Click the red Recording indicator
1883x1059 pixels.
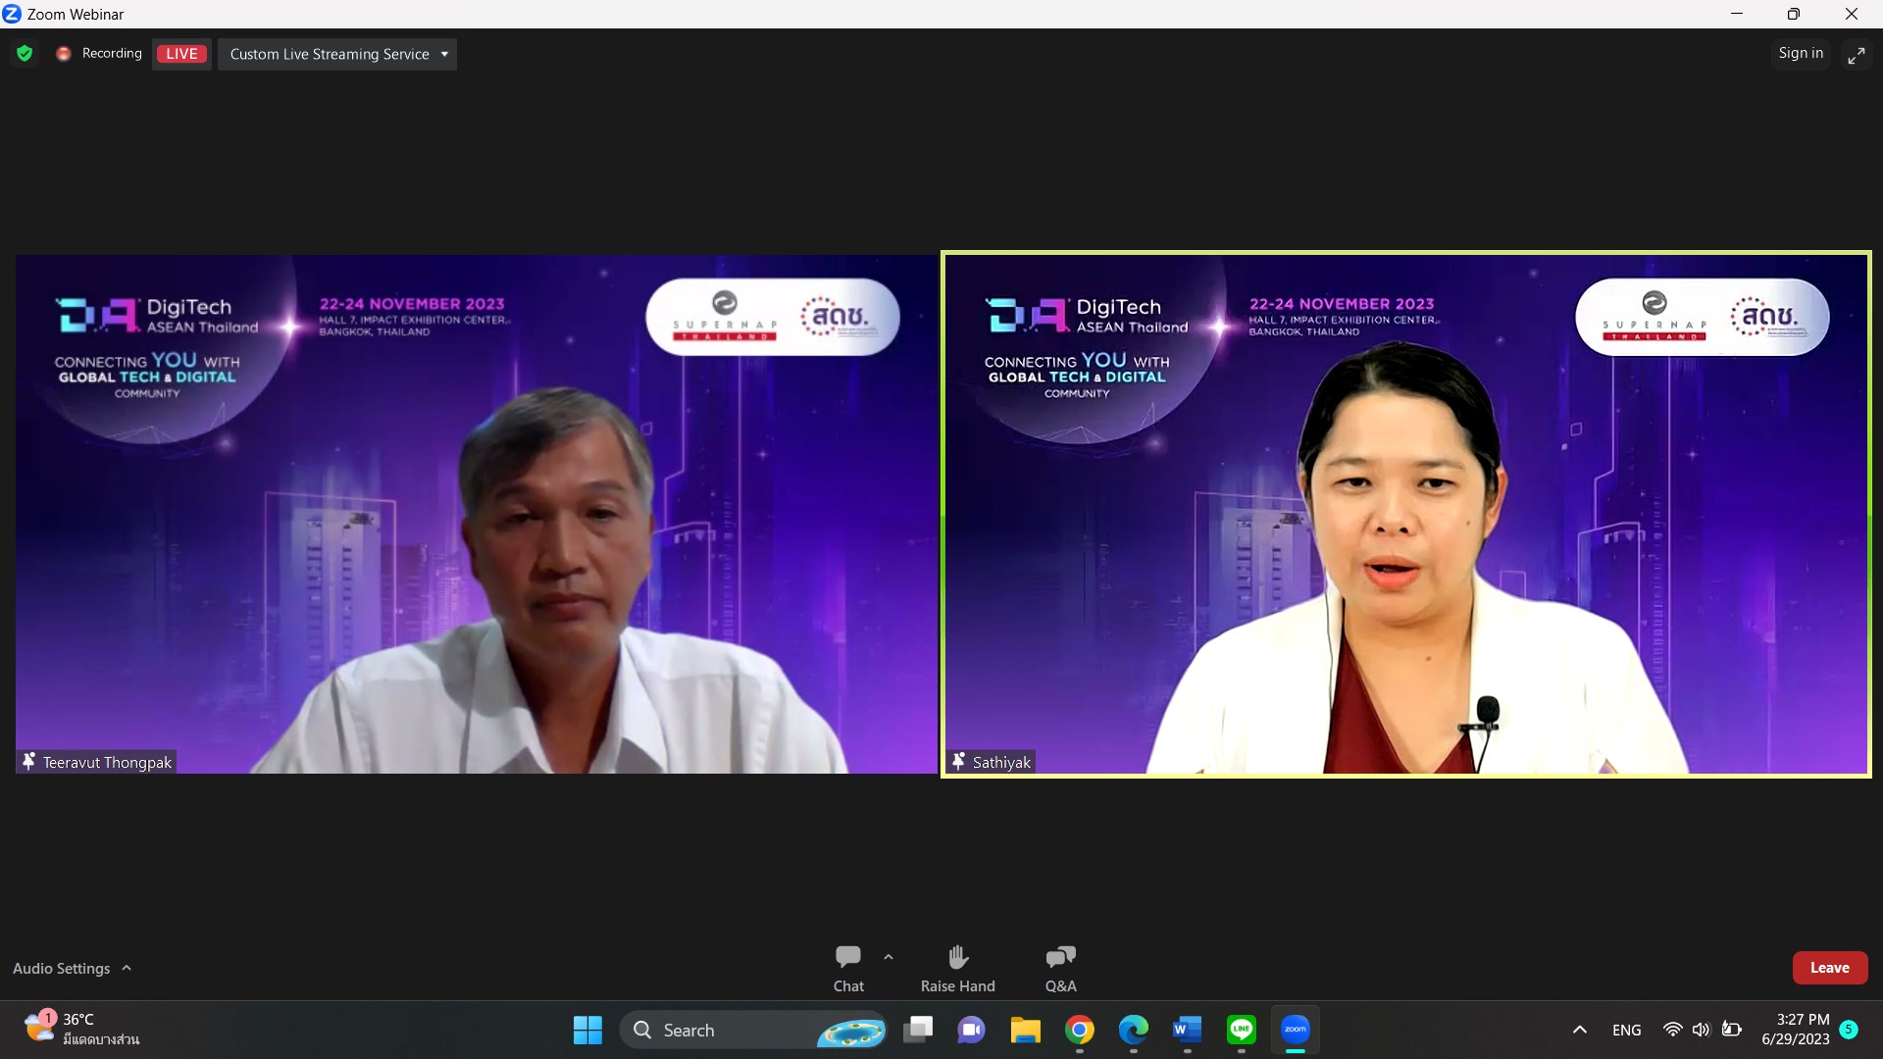[64, 54]
